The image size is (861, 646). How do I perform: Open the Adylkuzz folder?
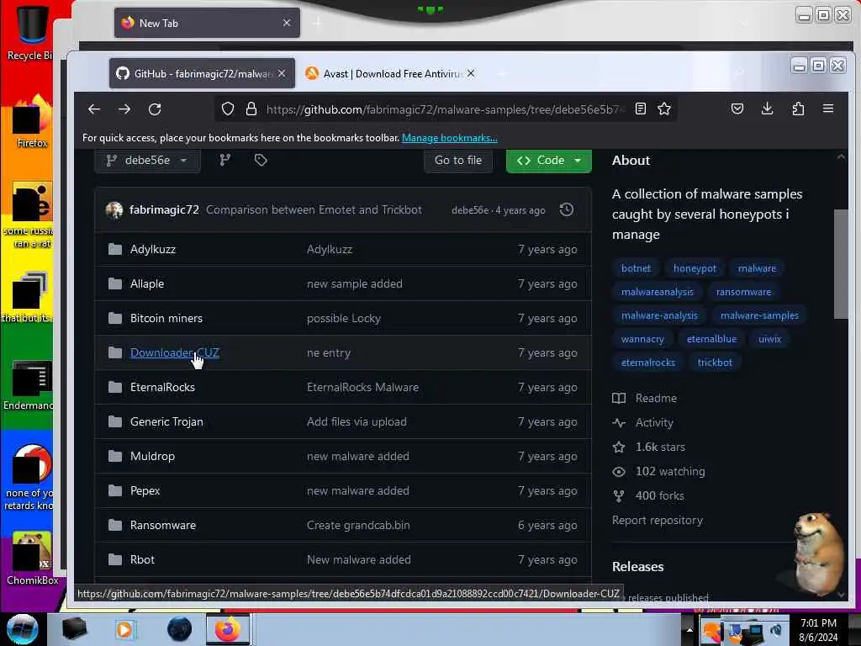[153, 249]
